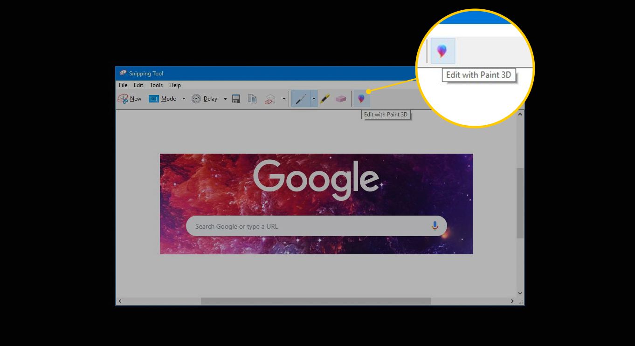Click the New button label
The height and width of the screenshot is (346, 635).
coord(136,99)
